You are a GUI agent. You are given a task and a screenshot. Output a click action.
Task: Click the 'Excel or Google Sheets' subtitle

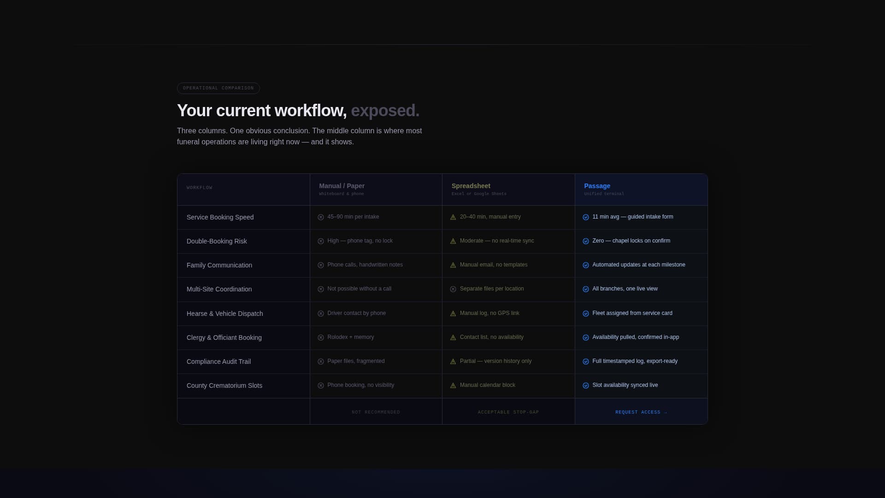pos(479,194)
